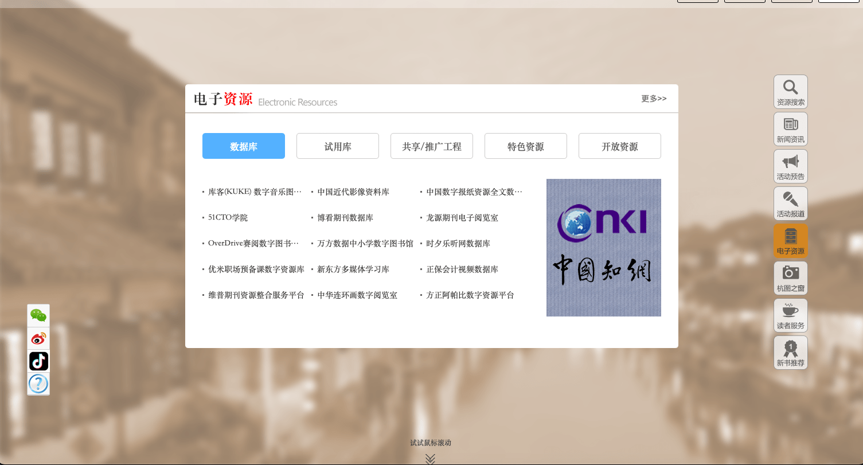Switch to the 试用库 tab
This screenshot has height=465, width=863.
[x=338, y=146]
